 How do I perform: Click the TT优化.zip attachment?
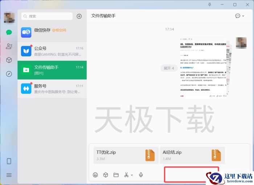point(126,155)
